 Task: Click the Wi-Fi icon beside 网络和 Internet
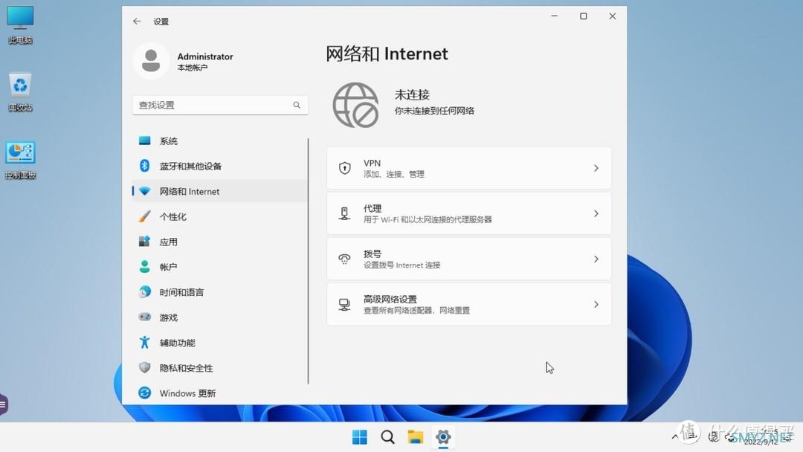click(144, 191)
